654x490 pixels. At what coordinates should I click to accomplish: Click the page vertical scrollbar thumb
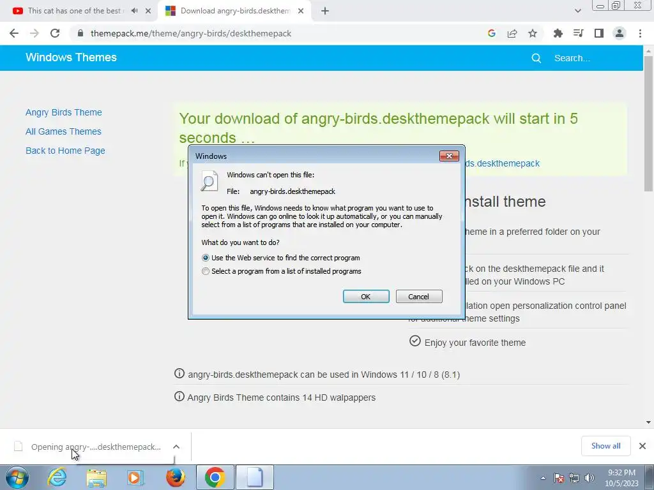tap(648, 123)
